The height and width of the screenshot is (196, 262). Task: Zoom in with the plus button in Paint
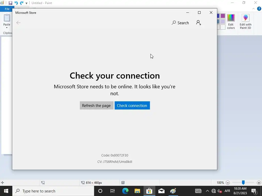coord(259,183)
